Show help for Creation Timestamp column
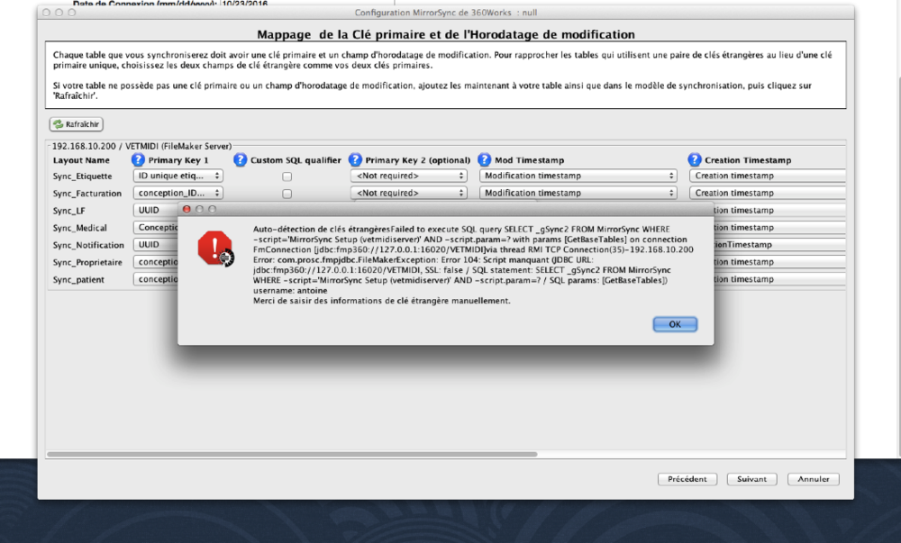The height and width of the screenshot is (543, 901). point(695,160)
